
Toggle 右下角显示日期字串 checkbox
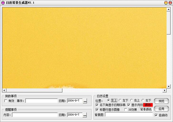point(97,105)
